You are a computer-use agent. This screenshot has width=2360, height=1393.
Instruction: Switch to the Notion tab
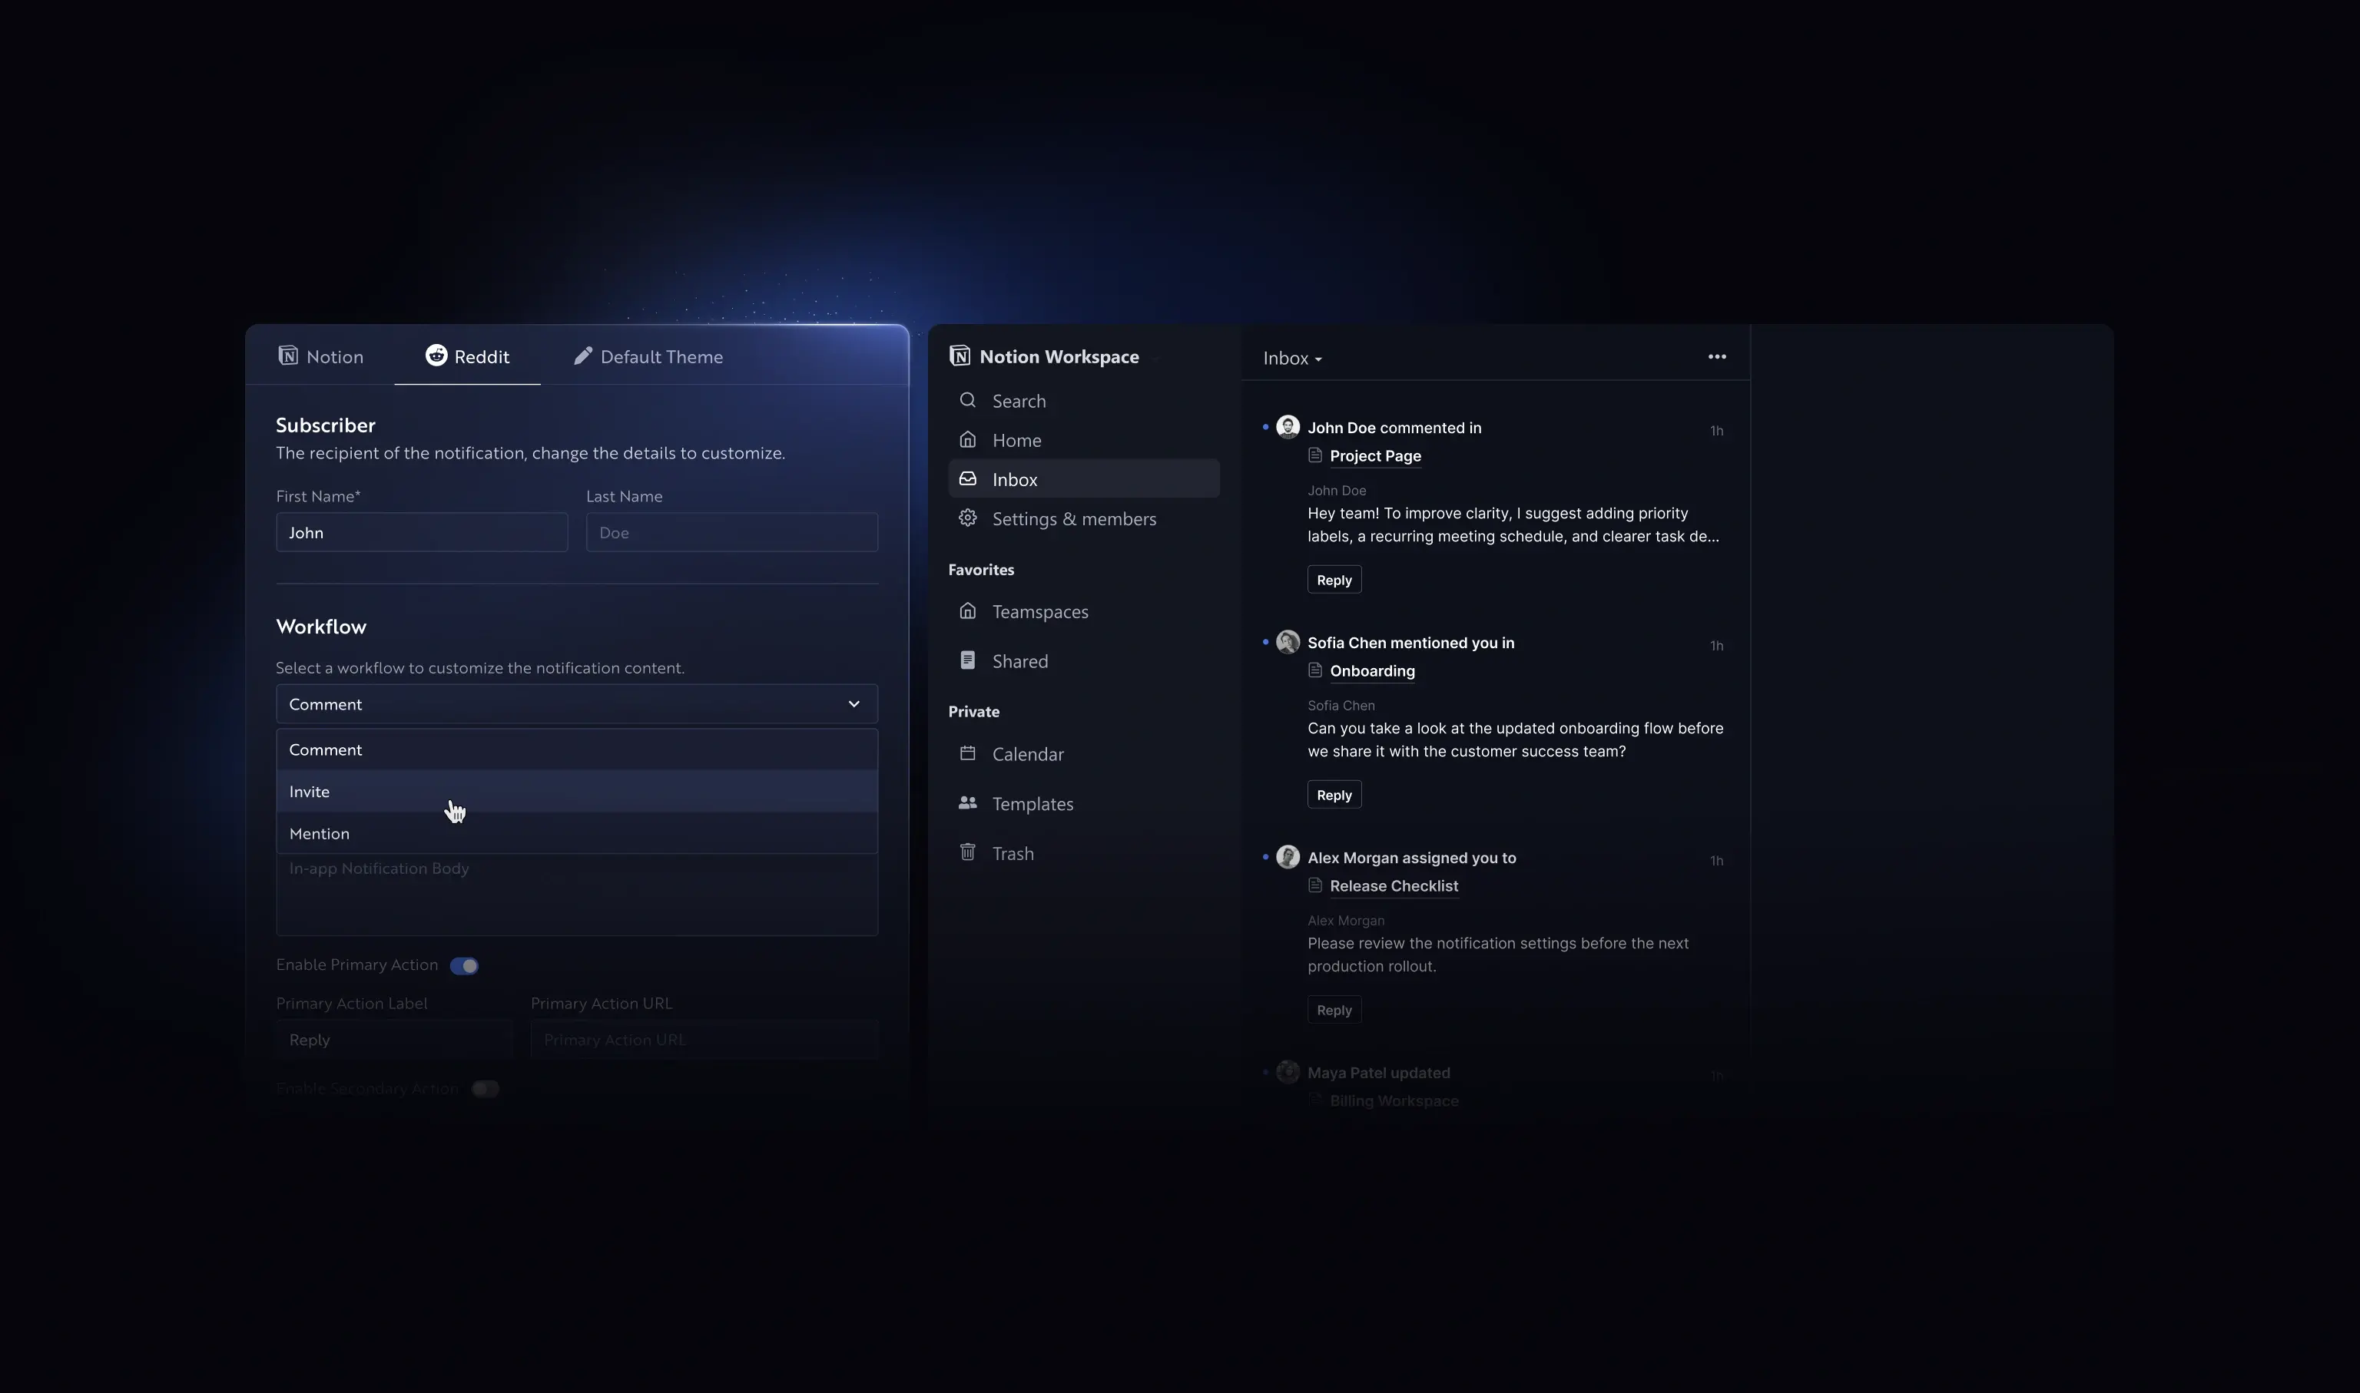pos(320,357)
